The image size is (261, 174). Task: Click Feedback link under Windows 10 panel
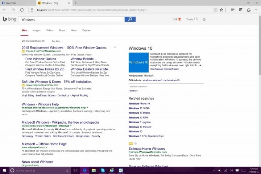[x=133, y=91]
